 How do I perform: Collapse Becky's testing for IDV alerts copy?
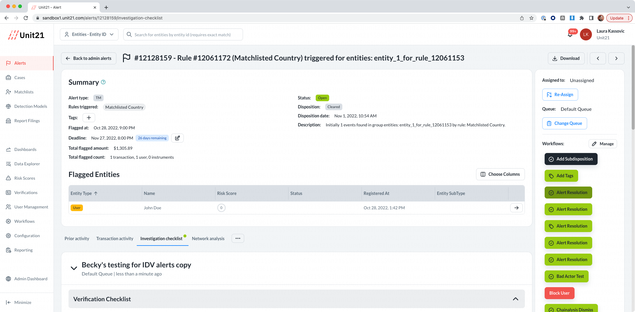(x=74, y=268)
